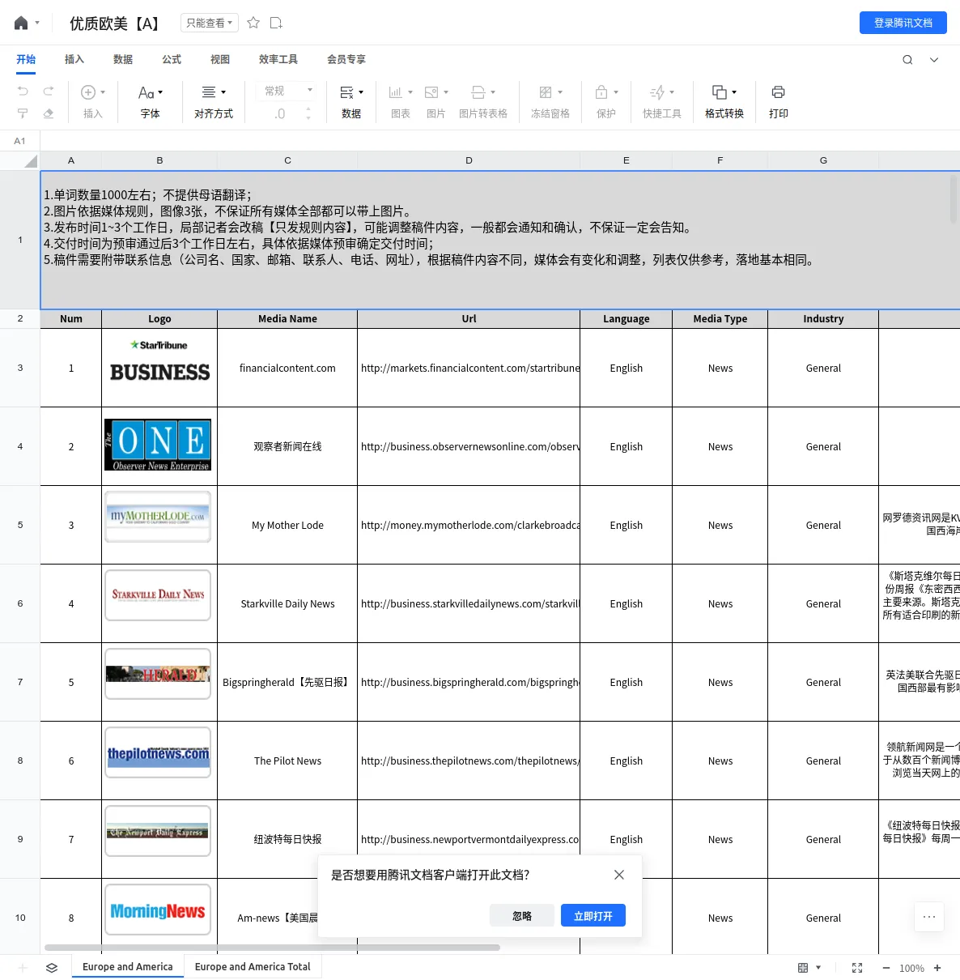Click the clear format eraser icon
The height and width of the screenshot is (980, 960).
(49, 113)
